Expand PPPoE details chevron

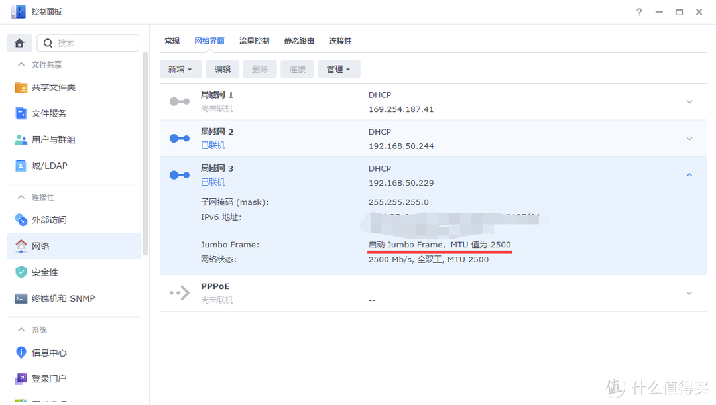tap(689, 293)
